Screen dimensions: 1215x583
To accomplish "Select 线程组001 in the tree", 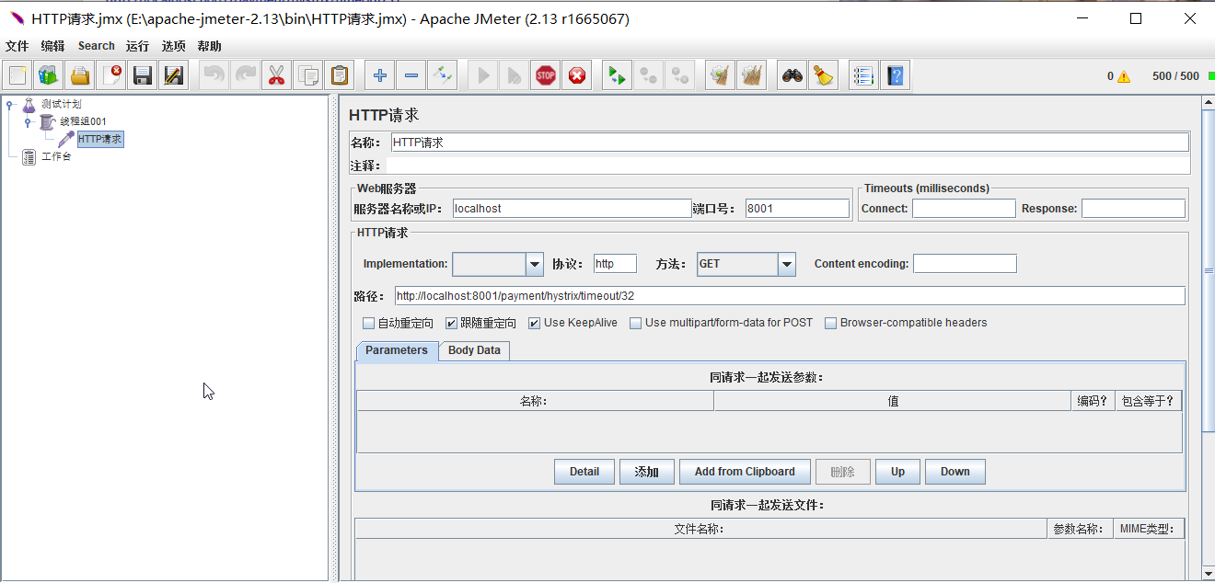I will [83, 121].
